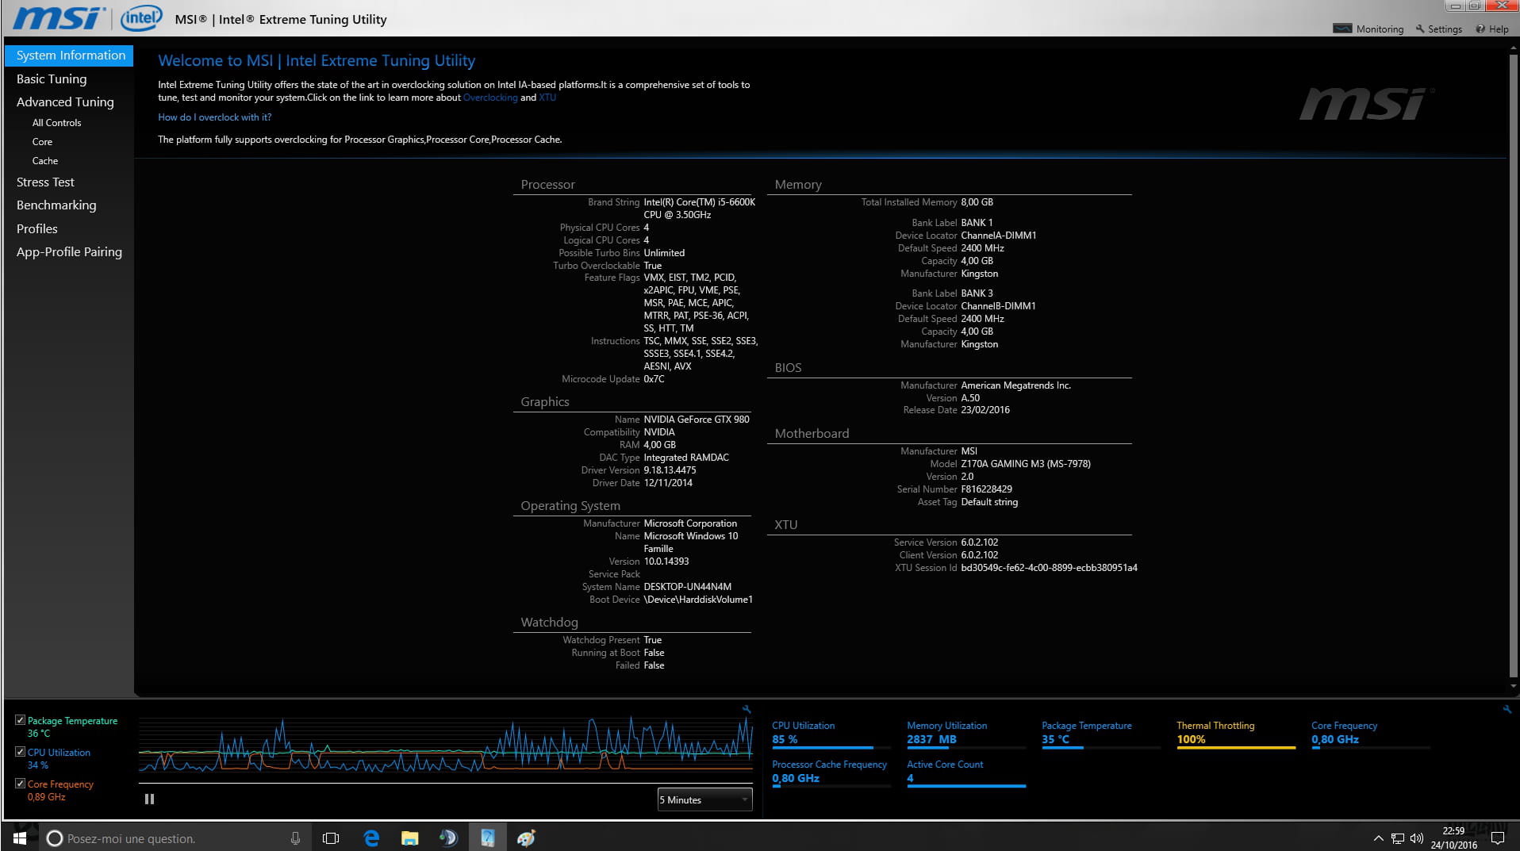Image resolution: width=1520 pixels, height=851 pixels.
Task: Select Core under Advanced Tuning
Action: coord(42,142)
